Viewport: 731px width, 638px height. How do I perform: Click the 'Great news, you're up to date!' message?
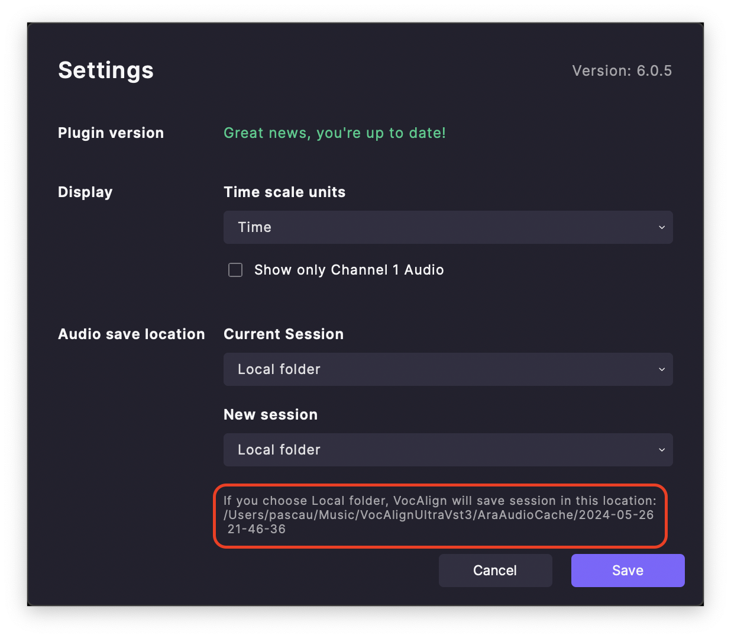335,133
